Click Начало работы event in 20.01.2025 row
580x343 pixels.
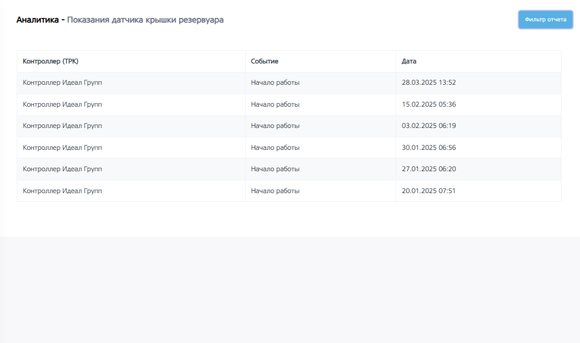point(275,191)
